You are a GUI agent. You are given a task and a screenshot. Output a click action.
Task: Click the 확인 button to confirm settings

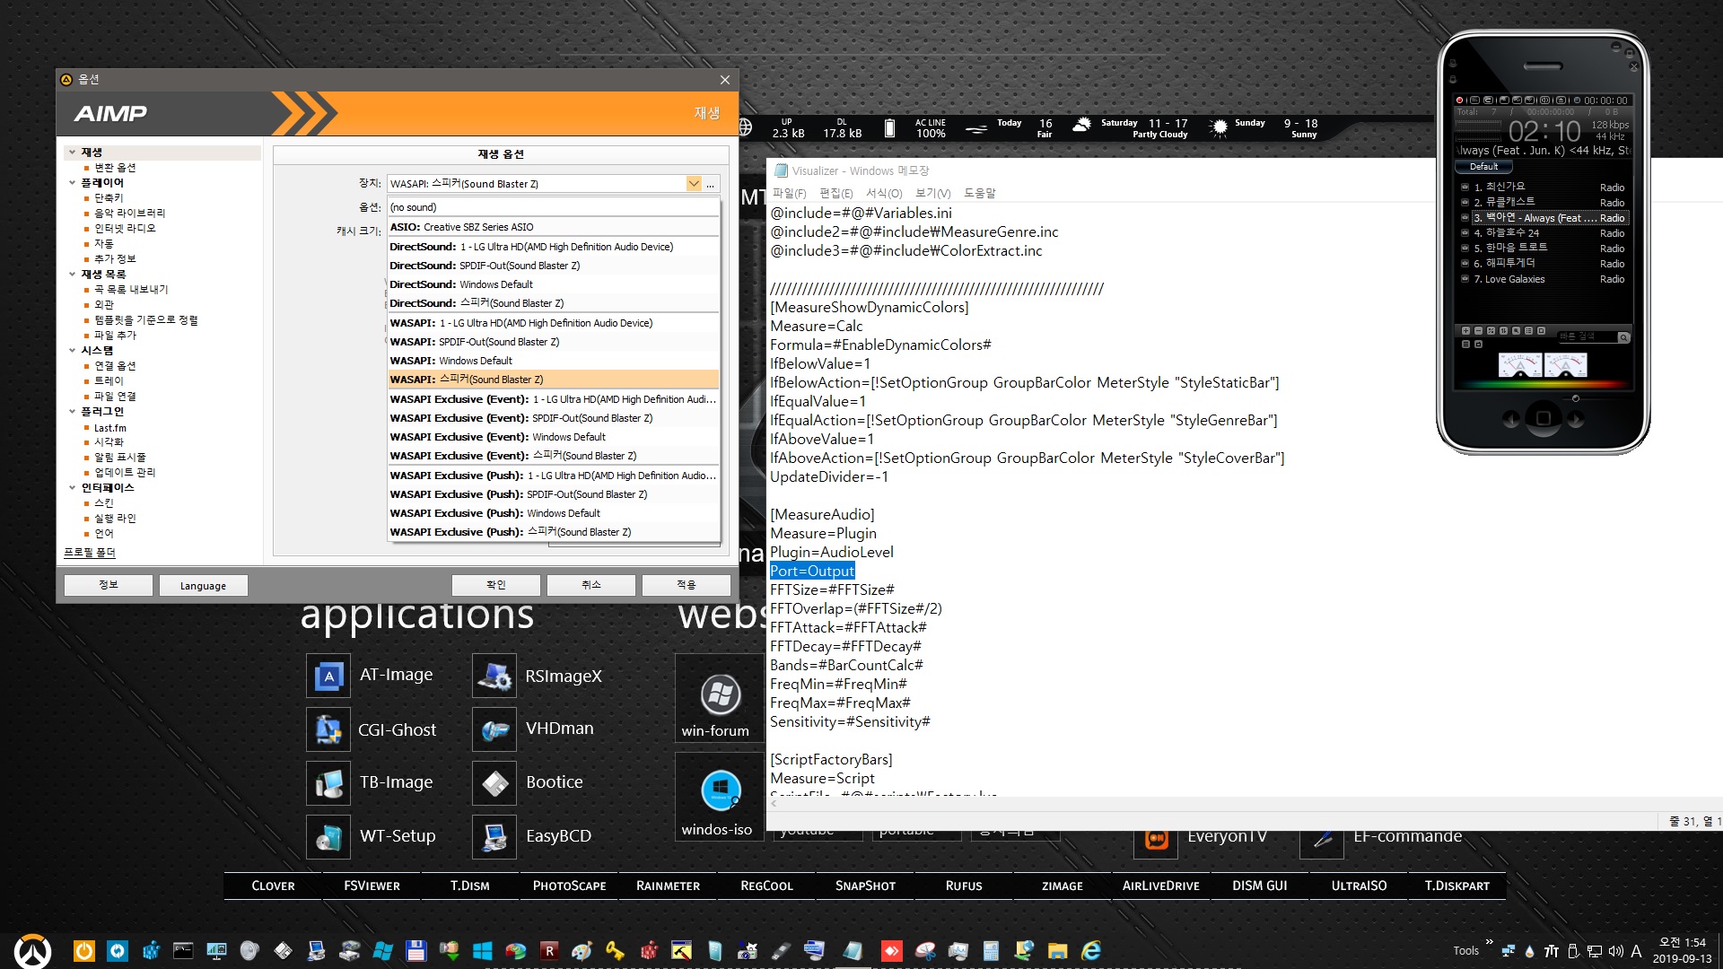tap(494, 583)
